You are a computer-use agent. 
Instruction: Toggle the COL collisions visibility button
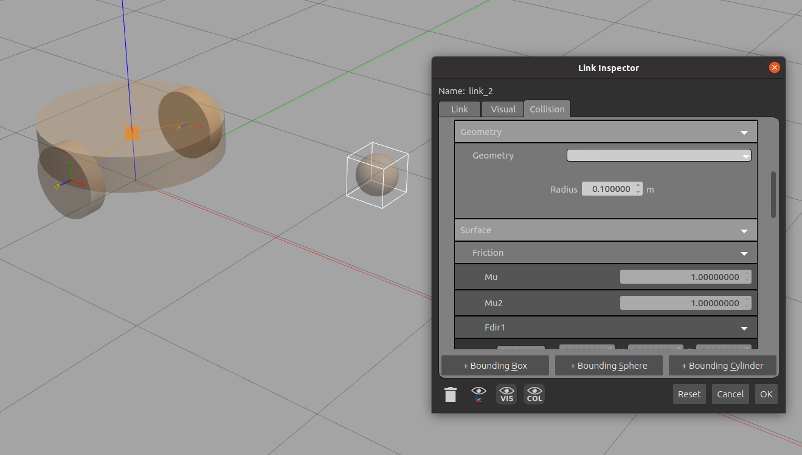[x=534, y=394]
